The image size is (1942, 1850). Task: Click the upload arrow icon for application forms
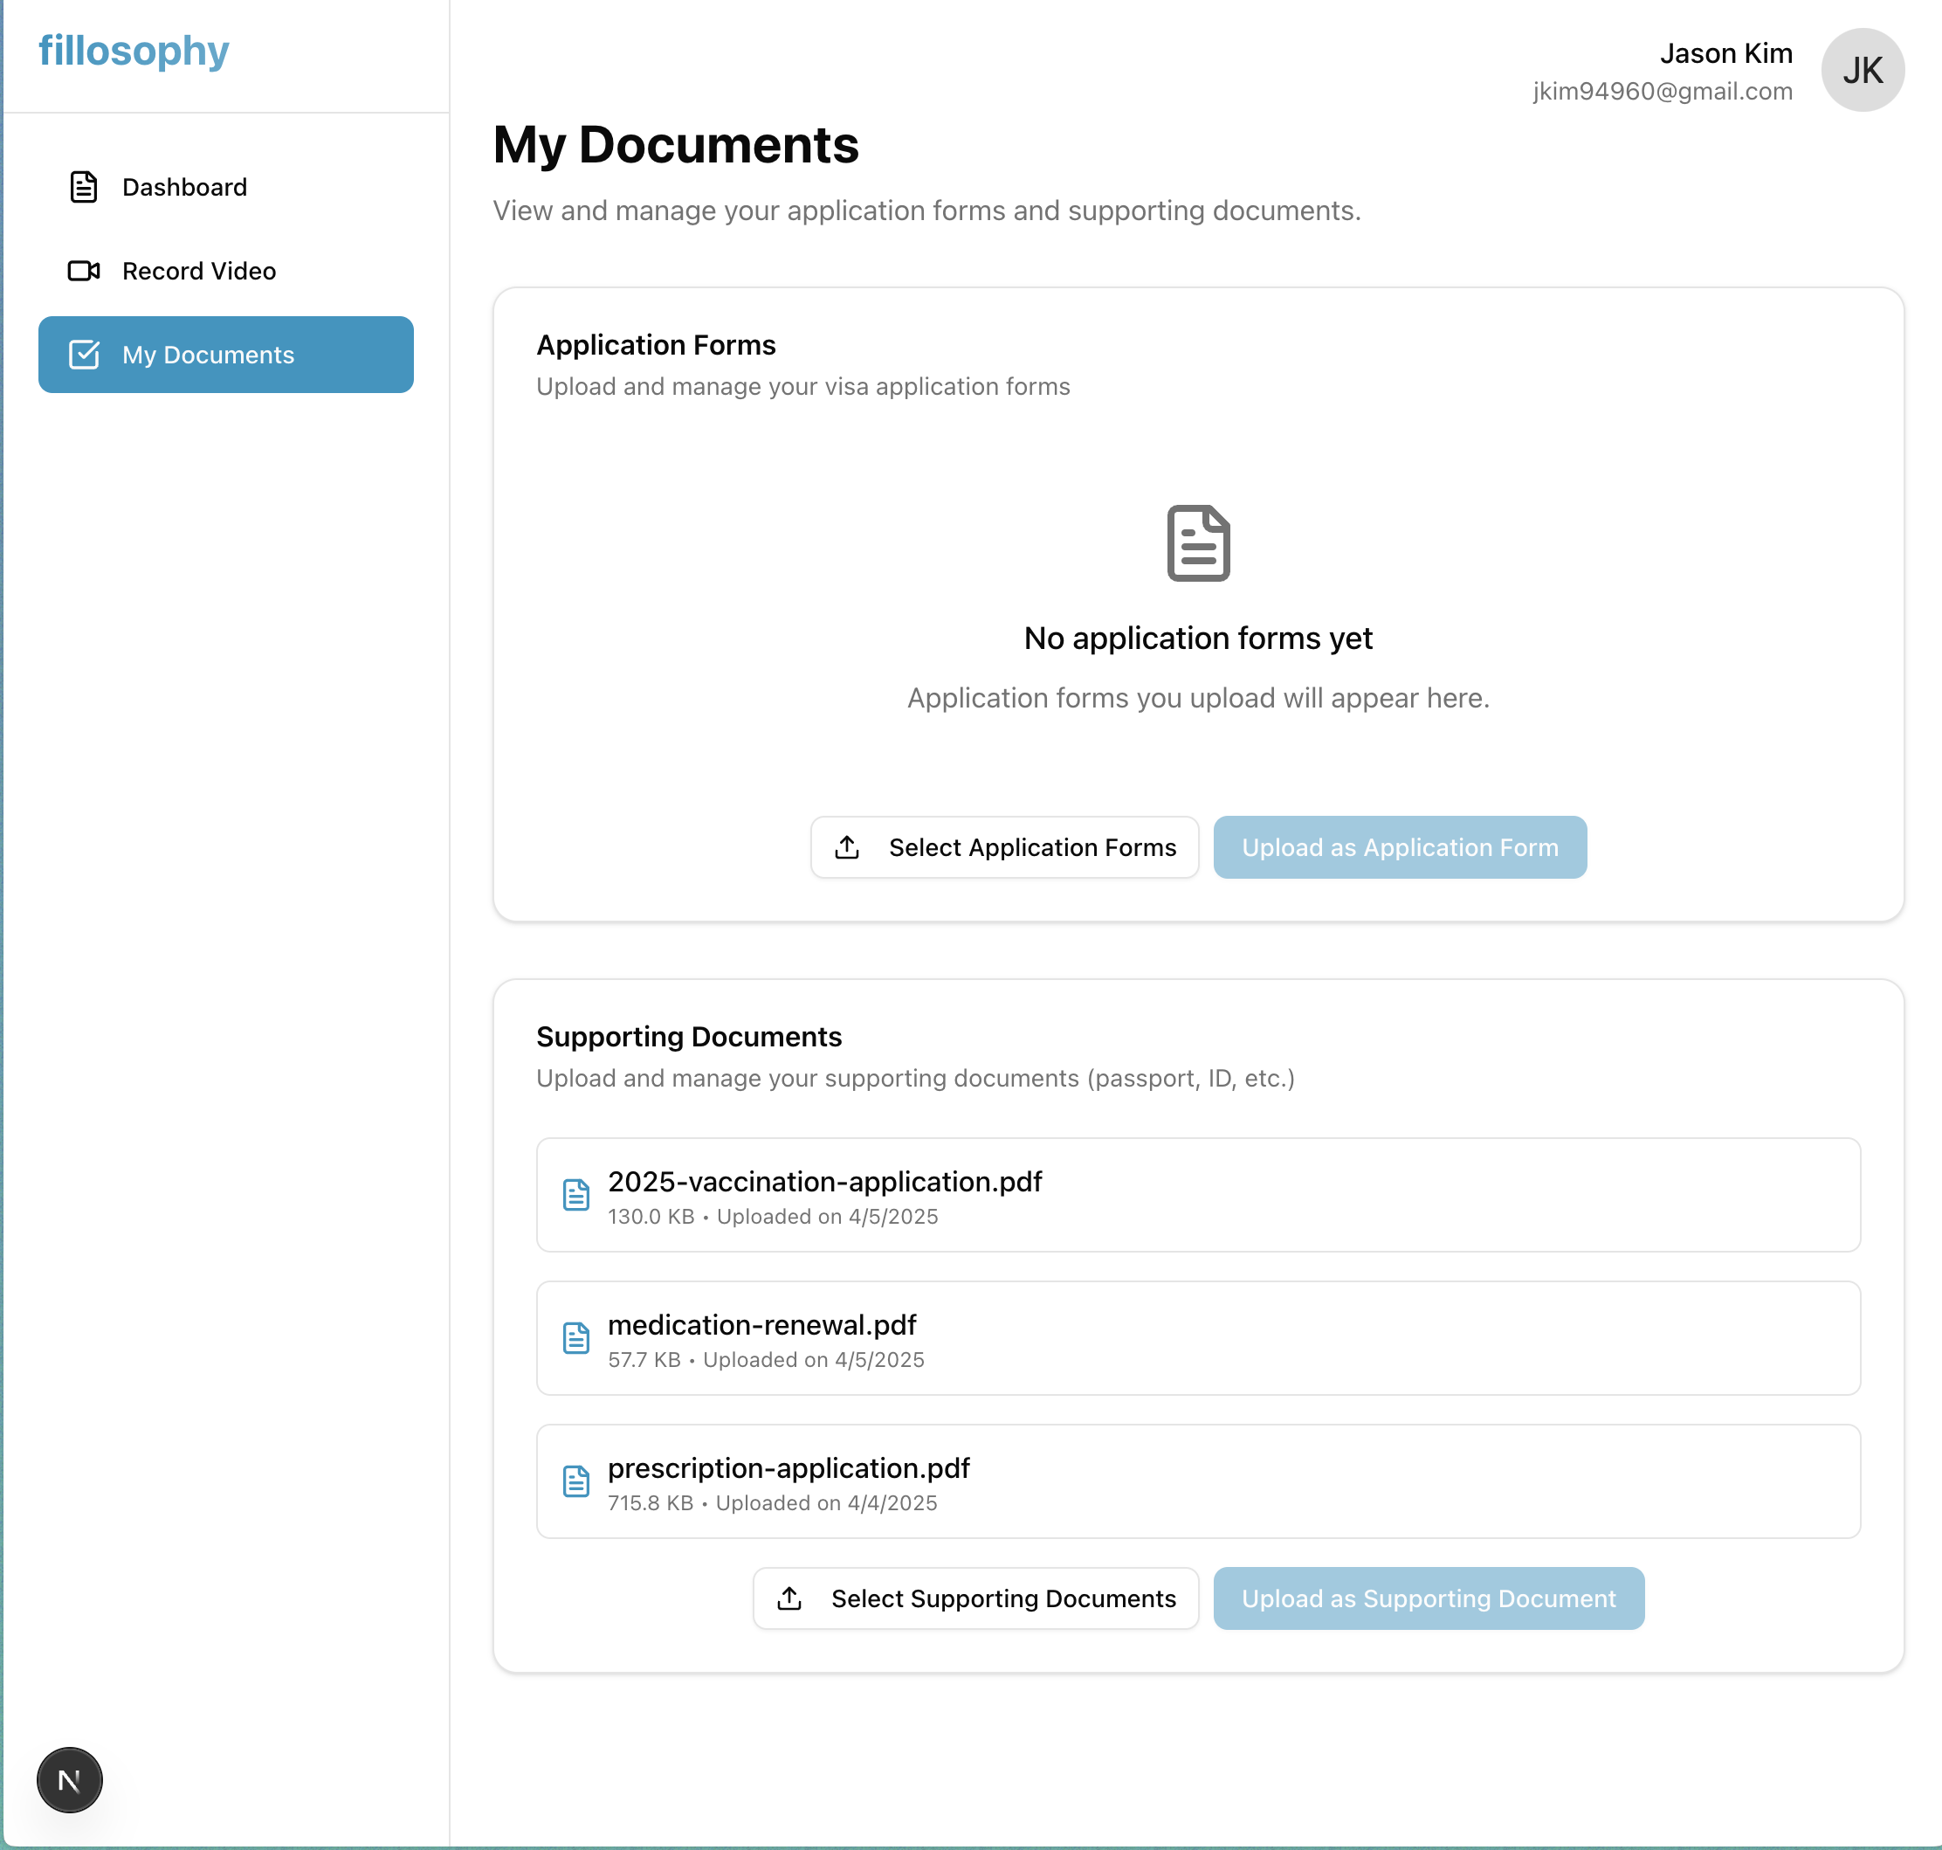point(847,848)
